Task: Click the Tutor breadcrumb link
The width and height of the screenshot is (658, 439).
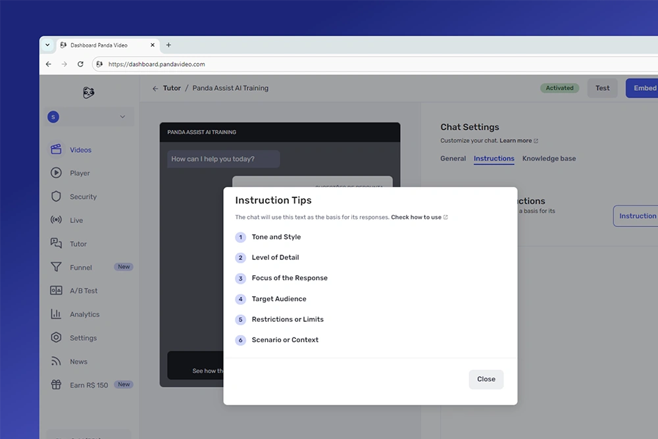Action: [x=172, y=88]
